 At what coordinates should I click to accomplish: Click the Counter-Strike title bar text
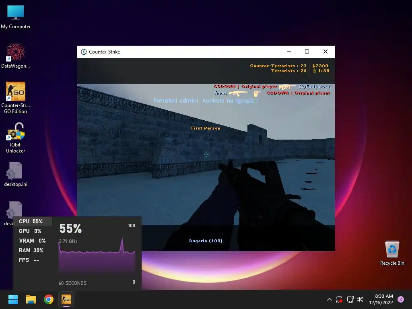pos(104,52)
